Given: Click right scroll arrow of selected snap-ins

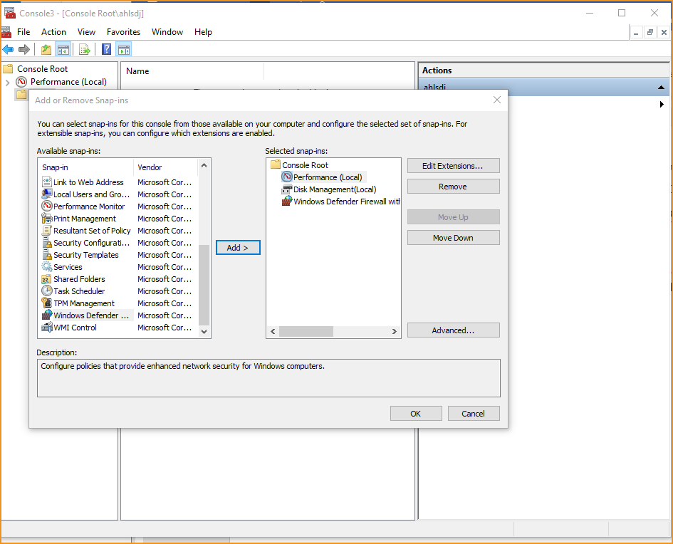Looking at the screenshot, I should pos(395,331).
